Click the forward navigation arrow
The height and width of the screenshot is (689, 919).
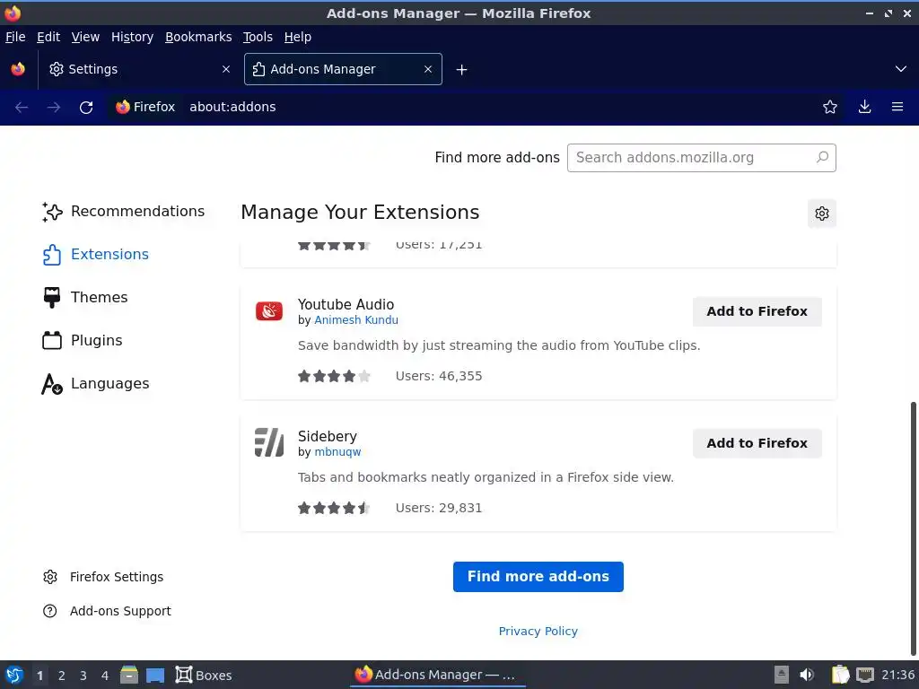point(53,108)
